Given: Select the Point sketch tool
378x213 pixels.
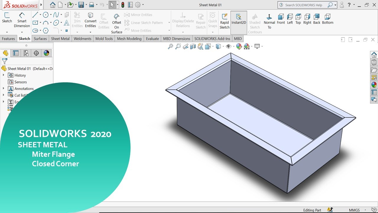Looking at the screenshot, I should coord(67,30).
